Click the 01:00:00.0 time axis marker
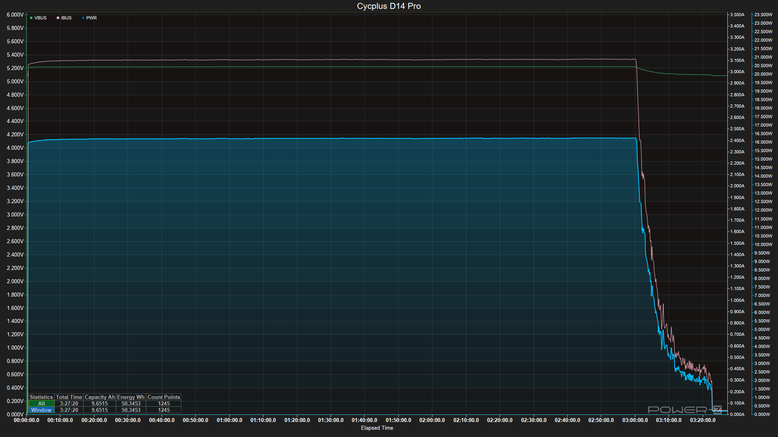 pos(229,420)
